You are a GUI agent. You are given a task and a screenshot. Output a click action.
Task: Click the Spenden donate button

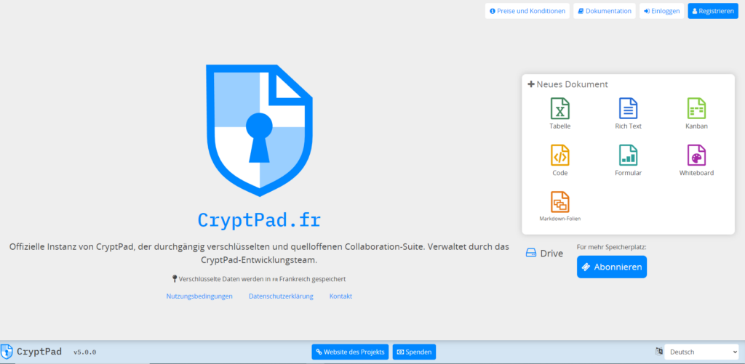[x=414, y=352]
